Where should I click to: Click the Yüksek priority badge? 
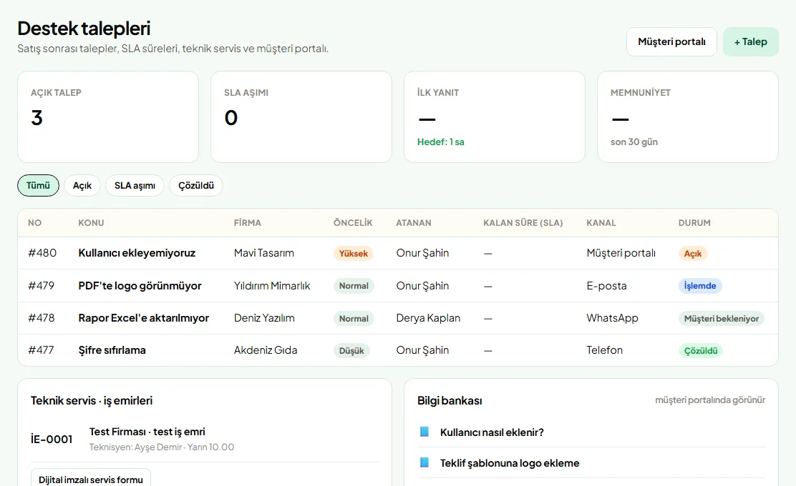pos(354,254)
